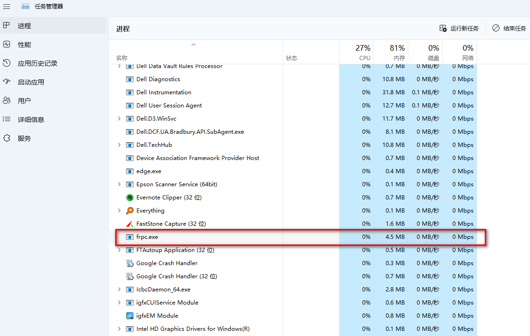Click the 服务 puzzle icon in sidebar
Viewport: 530px width, 336px height.
[x=7, y=138]
